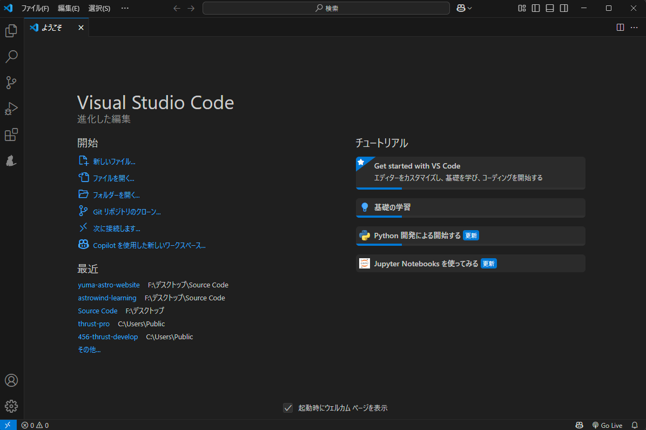This screenshot has height=430, width=646.
Task: Click the 新しいファイル... link
Action: 114,162
